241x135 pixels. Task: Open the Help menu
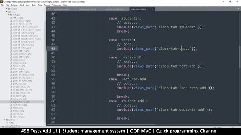point(65,5)
